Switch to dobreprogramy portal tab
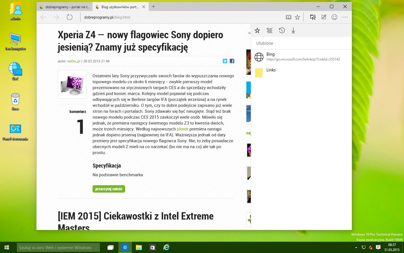The width and height of the screenshot is (404, 253). (65, 7)
